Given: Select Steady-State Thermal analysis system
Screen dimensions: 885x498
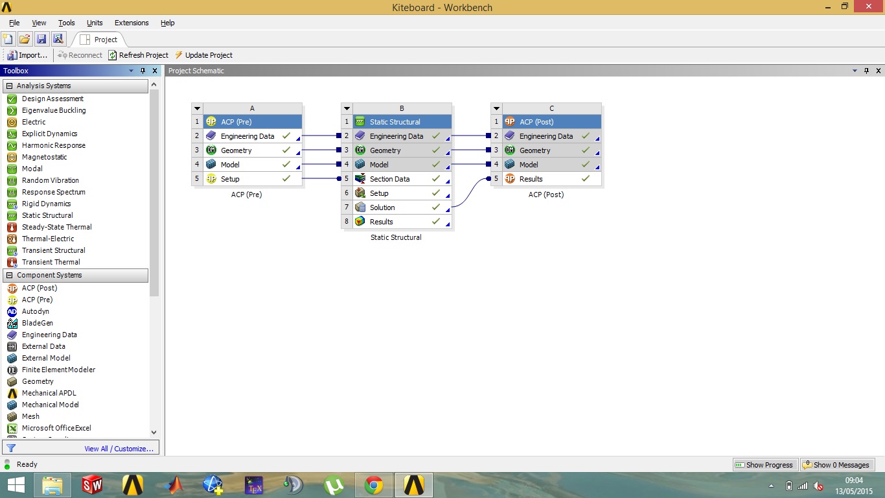Looking at the screenshot, I should [x=56, y=227].
